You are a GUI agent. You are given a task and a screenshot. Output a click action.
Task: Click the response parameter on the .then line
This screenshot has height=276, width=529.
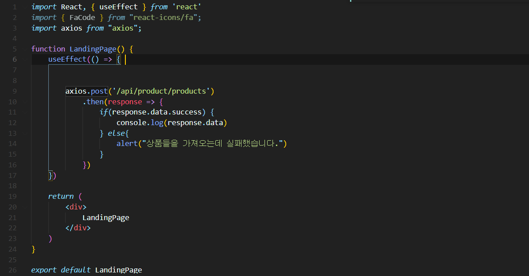pos(125,102)
